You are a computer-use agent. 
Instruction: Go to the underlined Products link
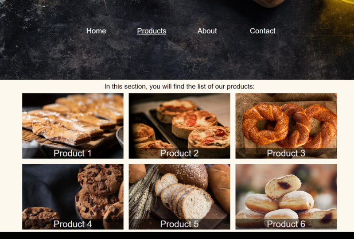click(x=152, y=31)
